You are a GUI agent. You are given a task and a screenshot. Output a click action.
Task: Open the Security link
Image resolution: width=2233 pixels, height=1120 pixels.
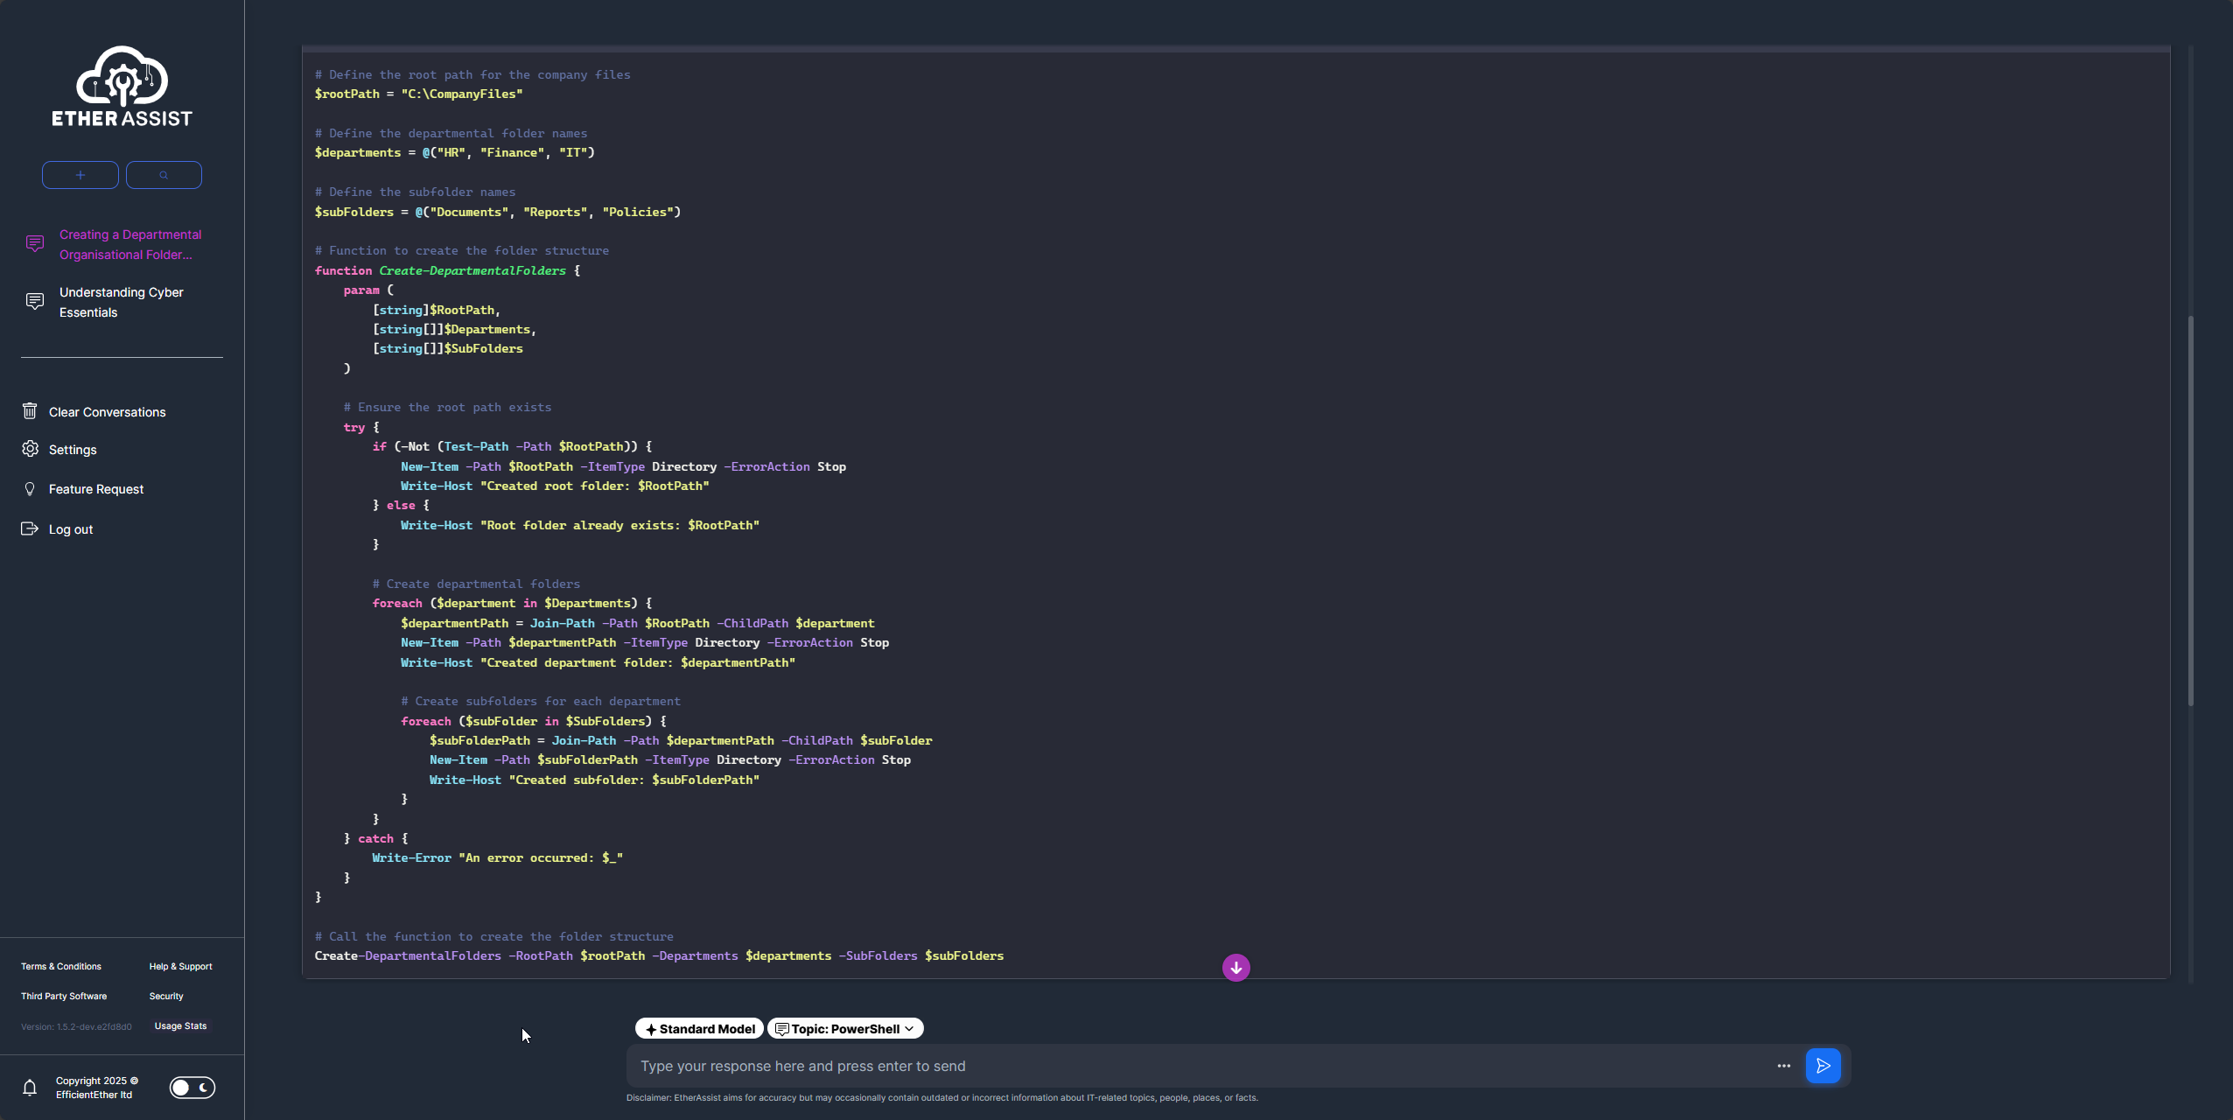(x=166, y=997)
